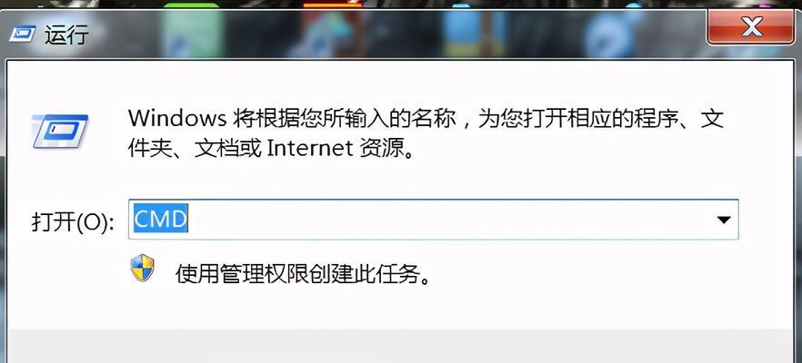Click the word Internet in the description
This screenshot has height=363, width=802.
310,149
